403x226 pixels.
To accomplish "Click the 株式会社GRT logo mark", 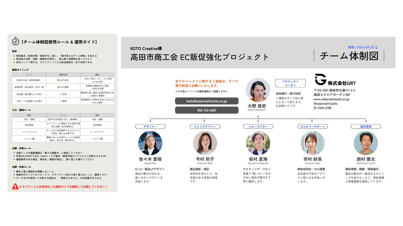I will click(x=320, y=79).
